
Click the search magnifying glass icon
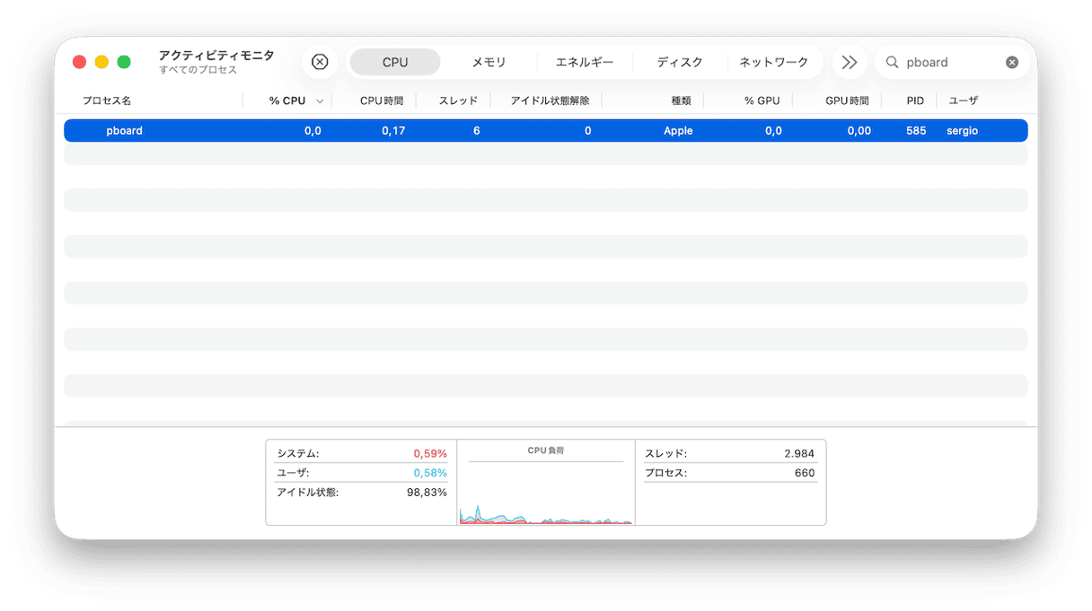pyautogui.click(x=892, y=63)
